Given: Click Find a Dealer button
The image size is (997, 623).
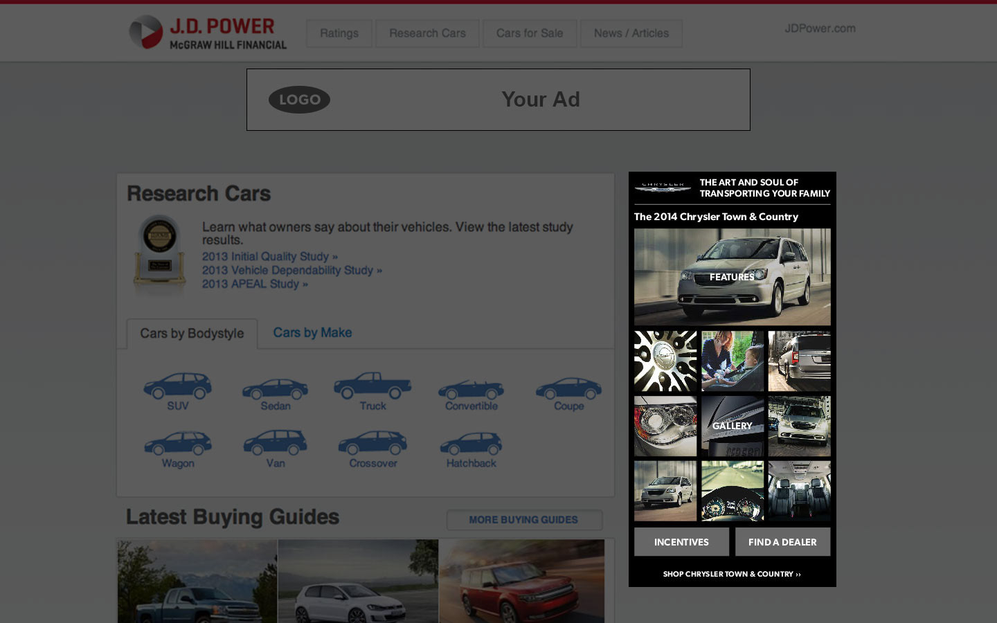Looking at the screenshot, I should coord(782,542).
